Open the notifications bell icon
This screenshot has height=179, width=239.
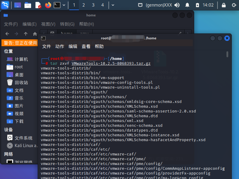tap(187, 5)
